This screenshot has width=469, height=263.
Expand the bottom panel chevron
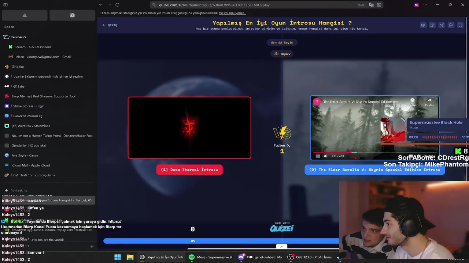point(281,247)
